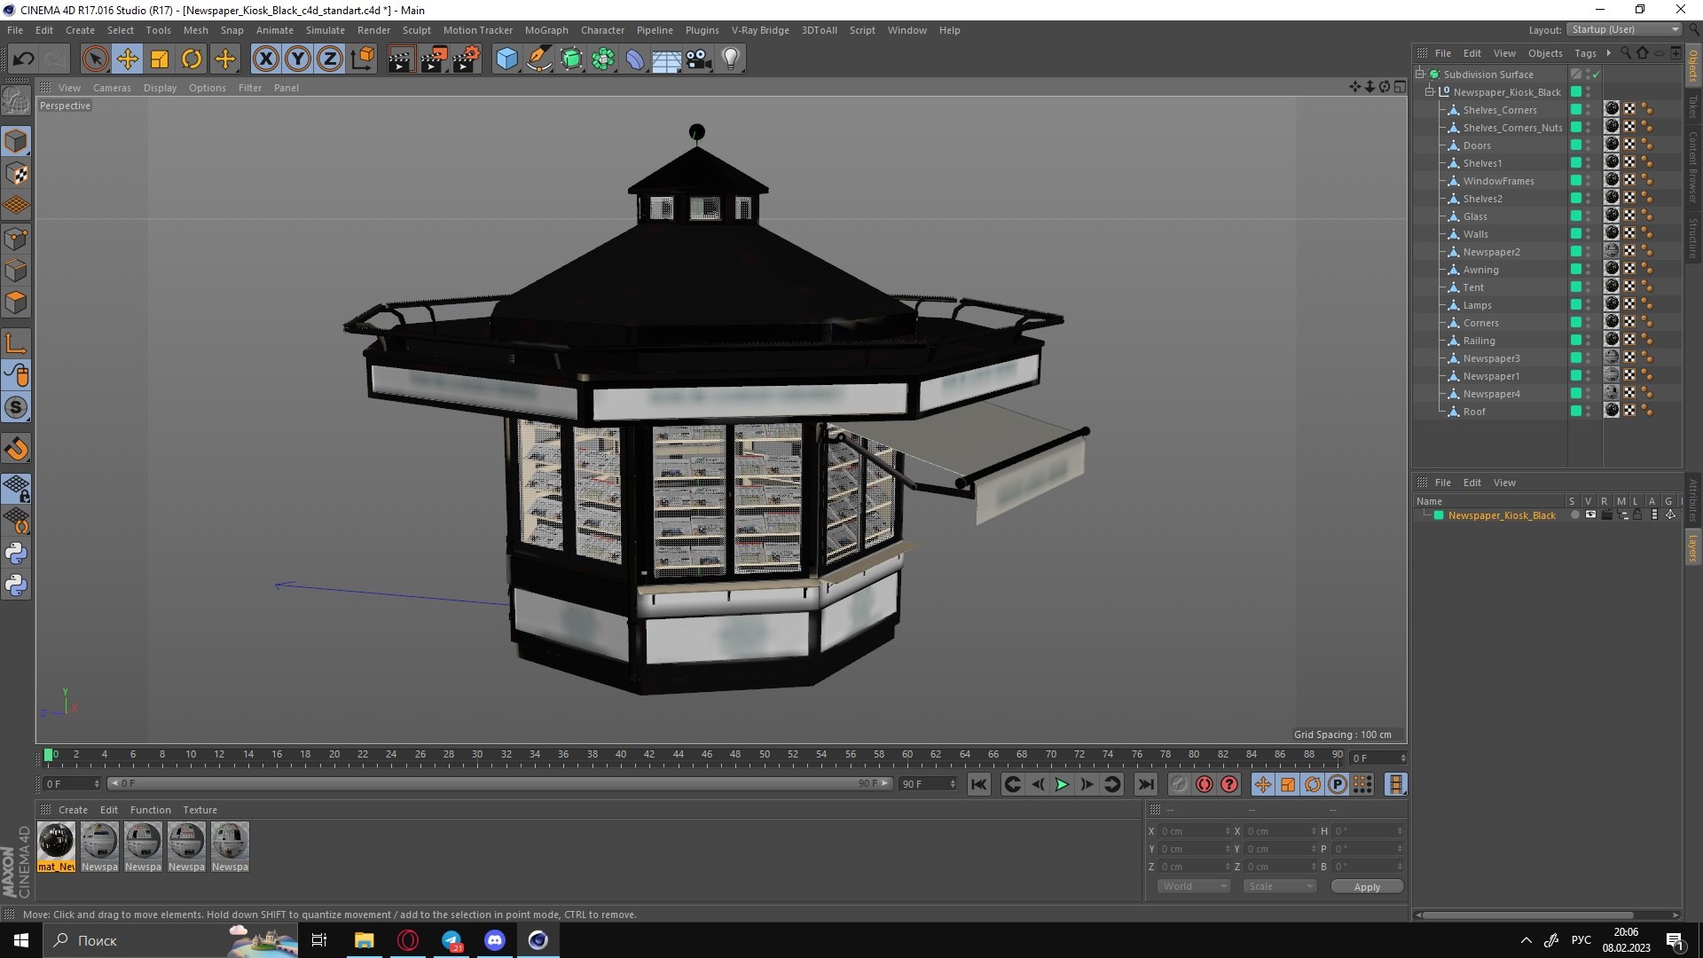The height and width of the screenshot is (958, 1703).
Task: Open the Content Browser side tab
Action: (x=1692, y=167)
